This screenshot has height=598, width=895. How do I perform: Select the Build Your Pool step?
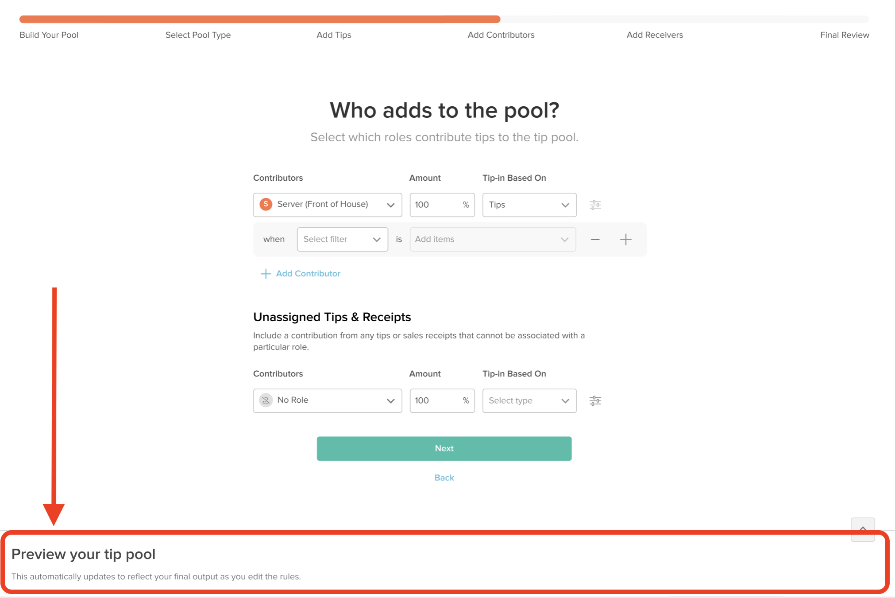pyautogui.click(x=49, y=35)
